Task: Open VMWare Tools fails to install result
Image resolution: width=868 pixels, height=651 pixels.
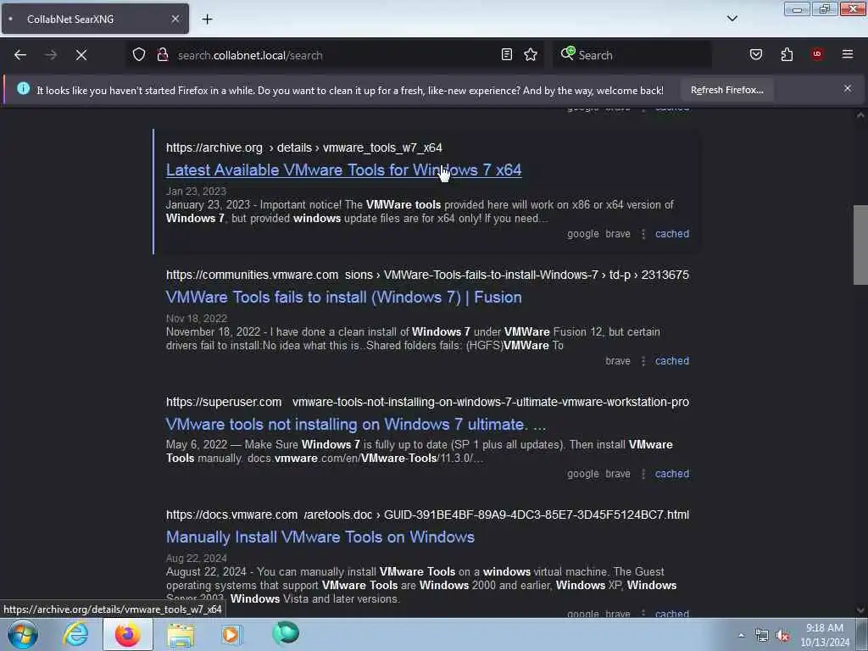Action: pos(344,298)
